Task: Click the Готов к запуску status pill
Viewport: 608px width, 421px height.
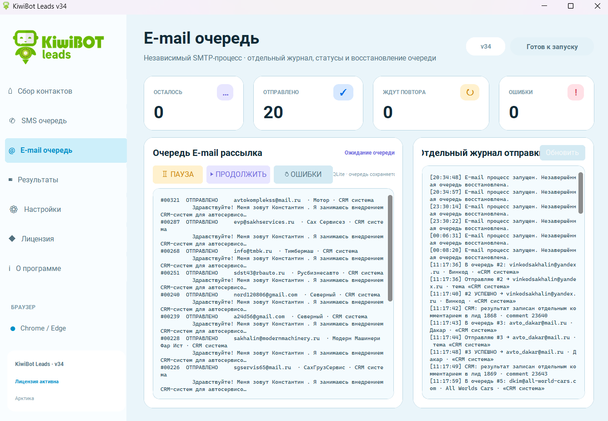Action: click(x=552, y=46)
